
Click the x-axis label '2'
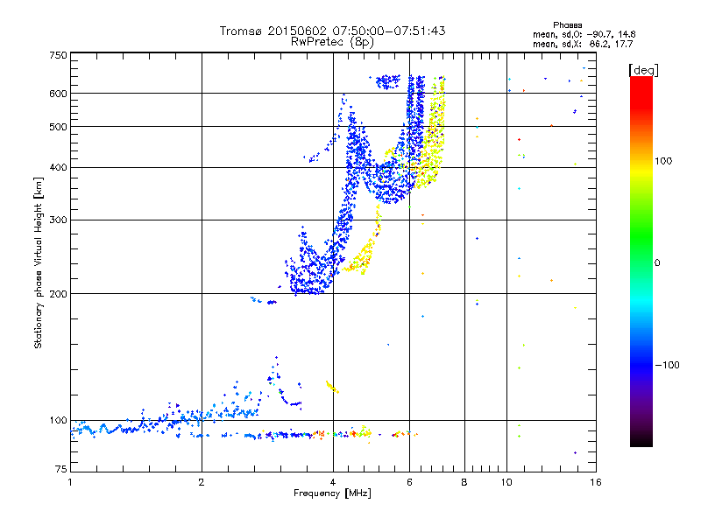point(202,482)
